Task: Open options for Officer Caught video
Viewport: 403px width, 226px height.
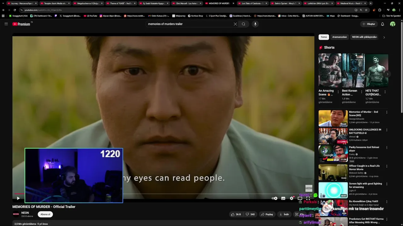Action: pos(387,166)
